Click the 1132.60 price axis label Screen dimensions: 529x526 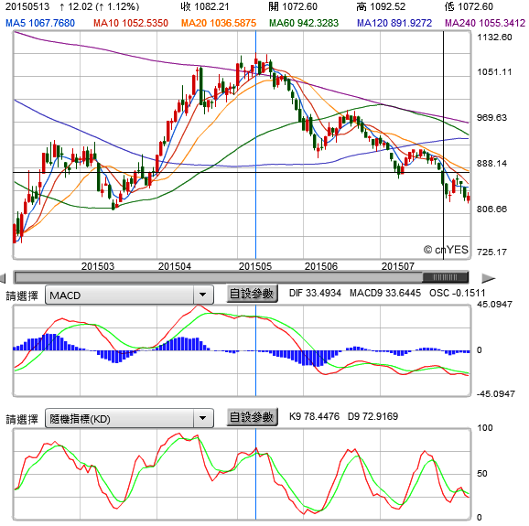(x=494, y=38)
